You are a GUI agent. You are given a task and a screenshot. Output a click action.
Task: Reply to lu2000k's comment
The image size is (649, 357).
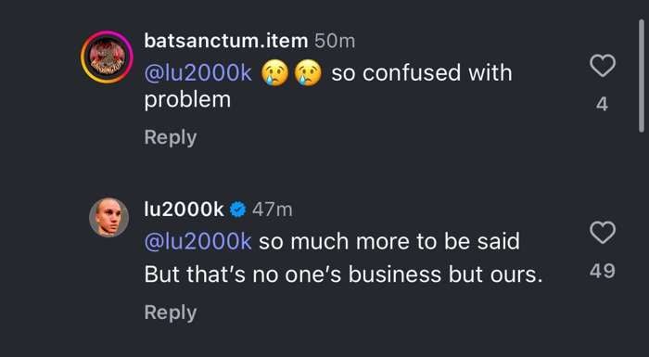click(171, 312)
